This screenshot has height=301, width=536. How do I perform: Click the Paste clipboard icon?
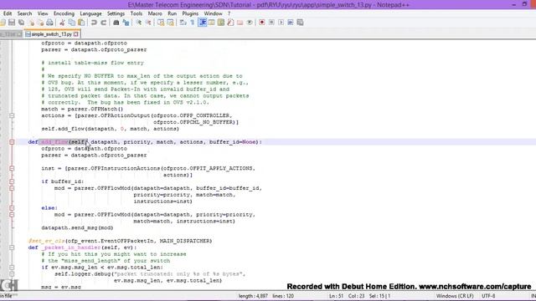click(81, 23)
